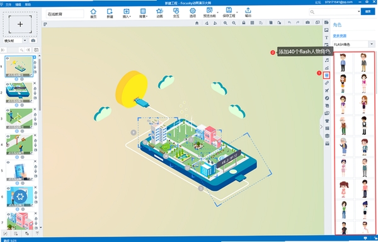
Task: Select the airplane tool in right sidebar
Action: coord(327,91)
